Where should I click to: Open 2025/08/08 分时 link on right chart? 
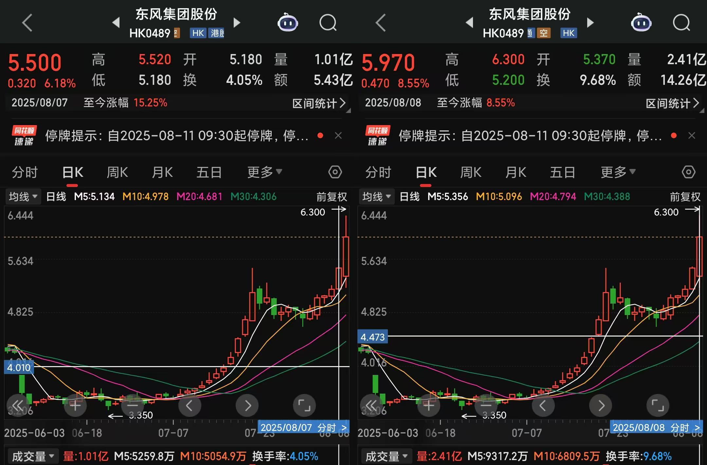[x=656, y=427]
